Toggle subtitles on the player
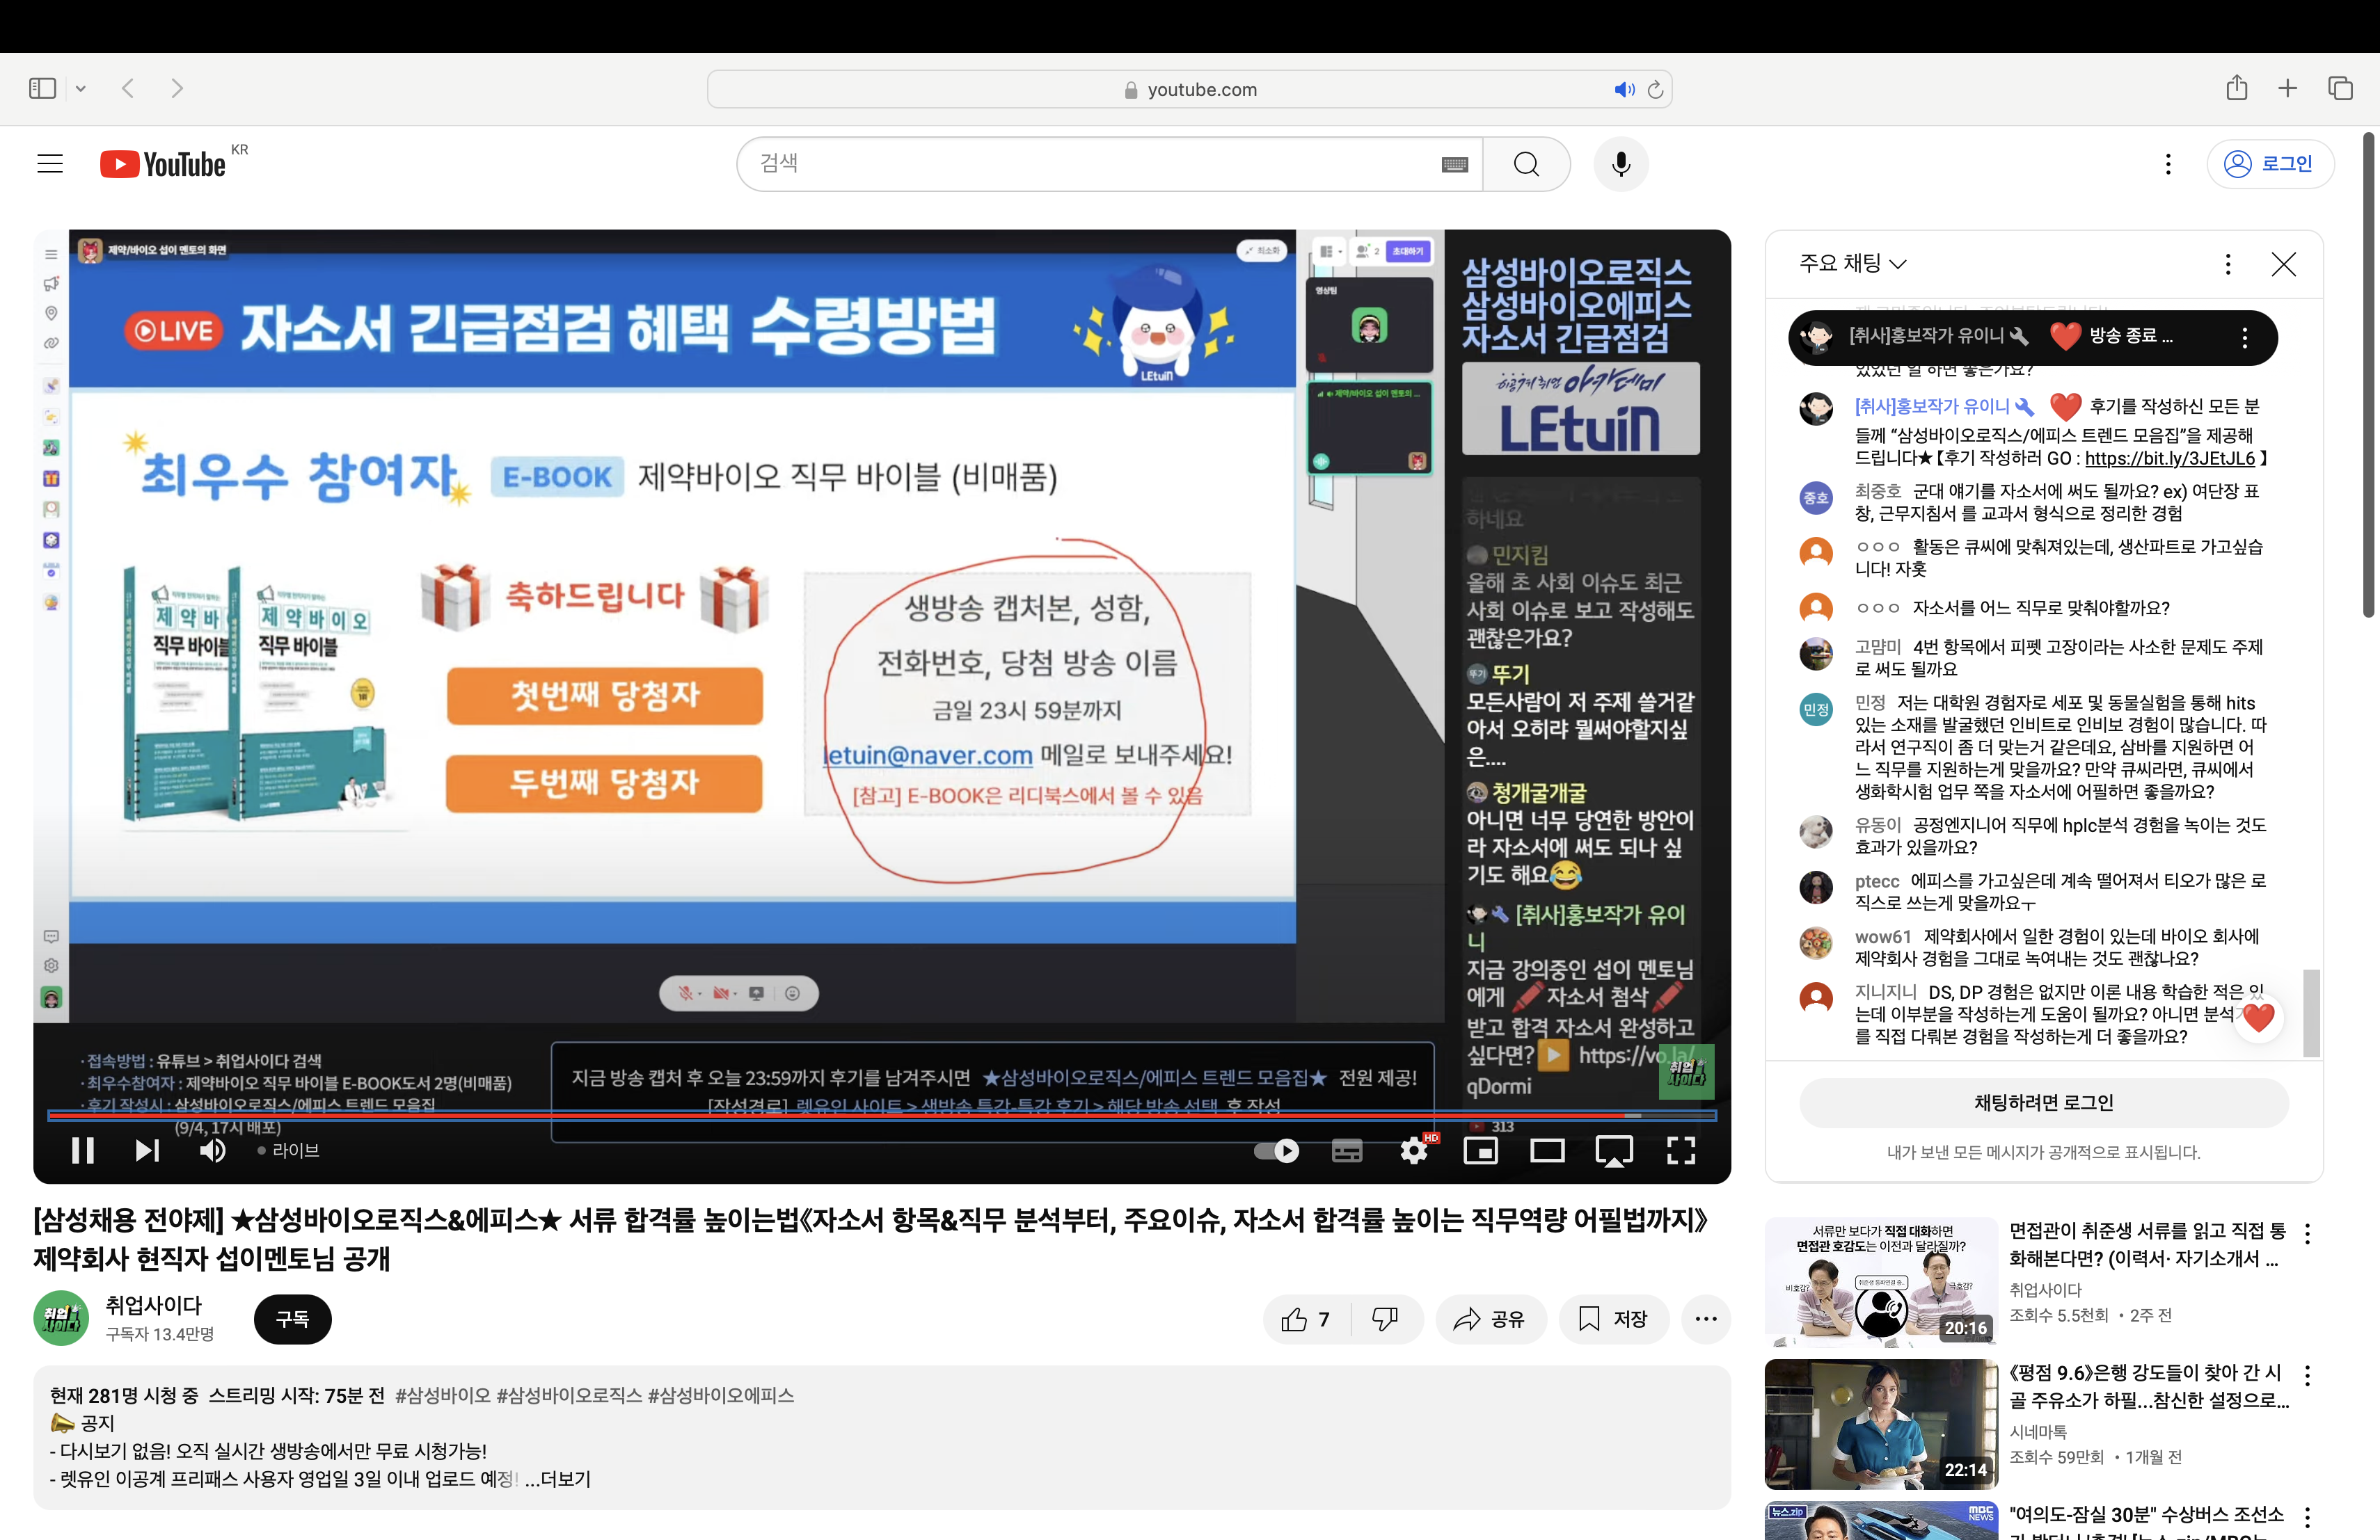Screen dimensions: 2380x1540 pos(1347,1150)
